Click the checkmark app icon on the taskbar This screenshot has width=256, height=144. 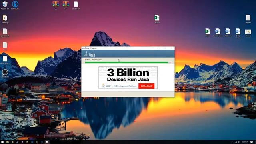click(17, 142)
